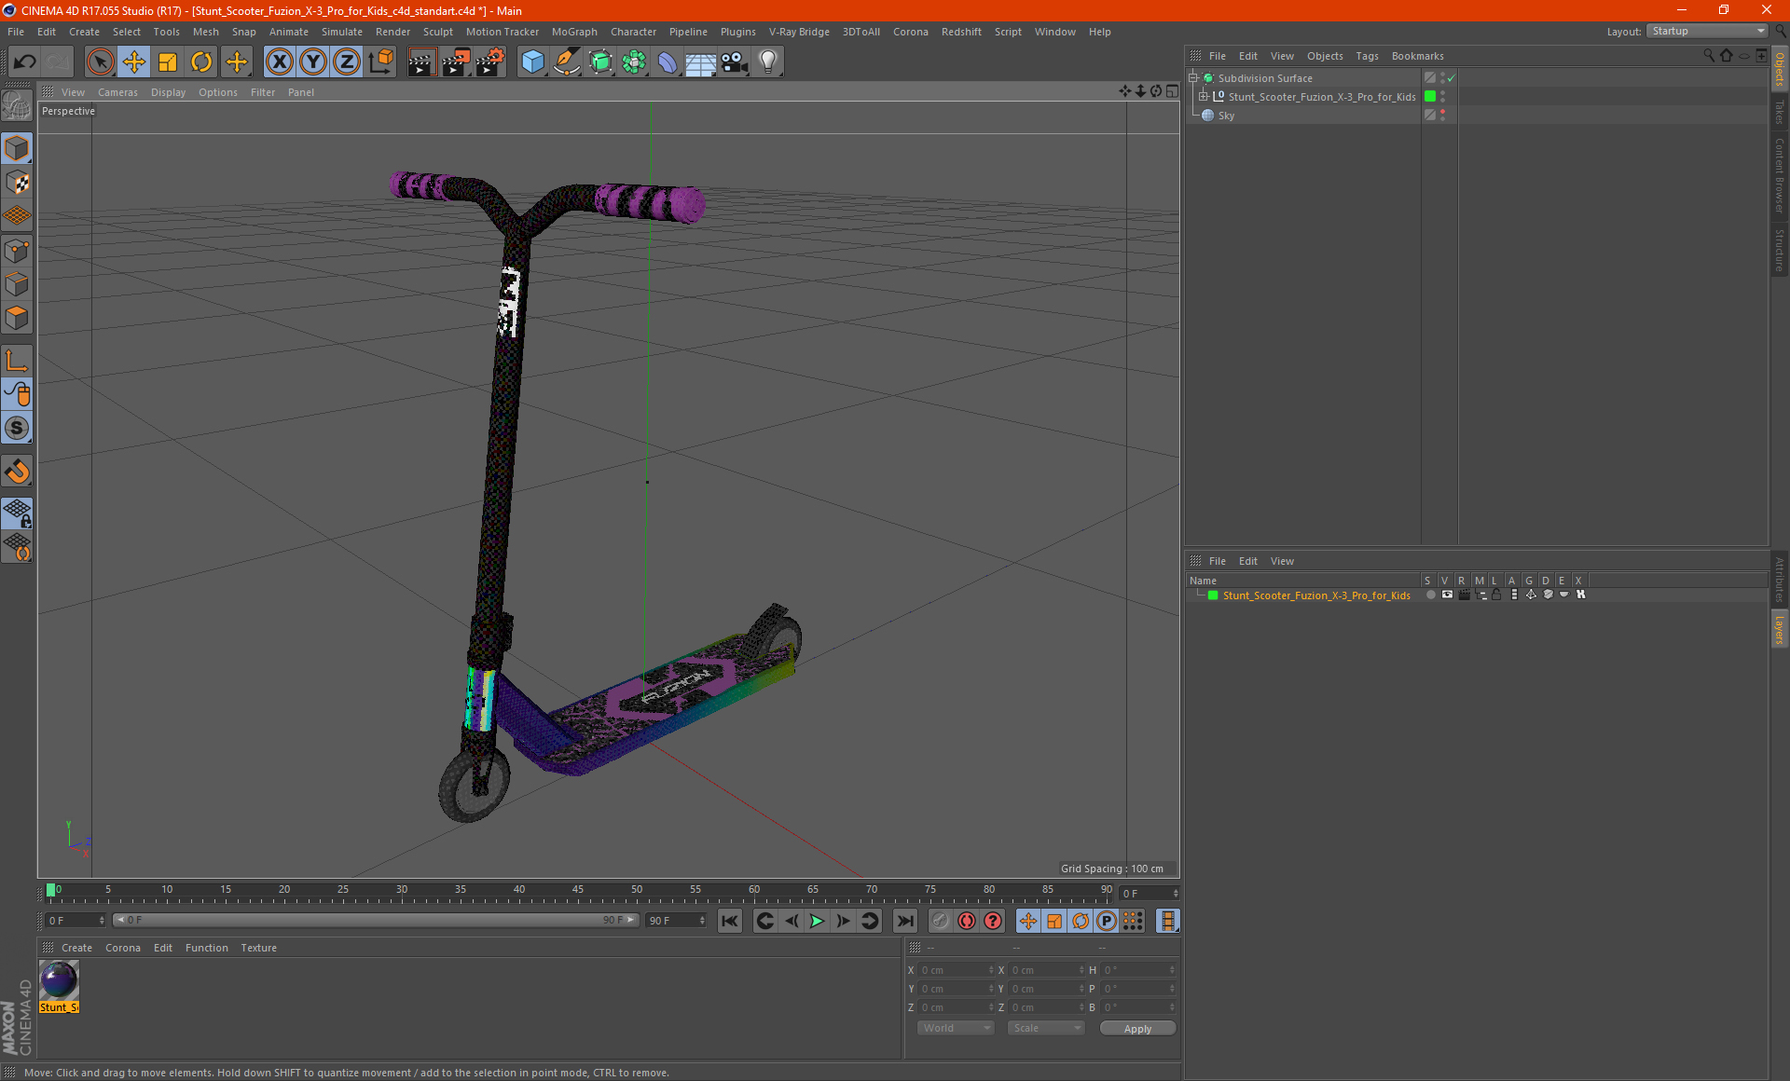Image resolution: width=1790 pixels, height=1081 pixels.
Task: Activate the Move tool
Action: 134,62
